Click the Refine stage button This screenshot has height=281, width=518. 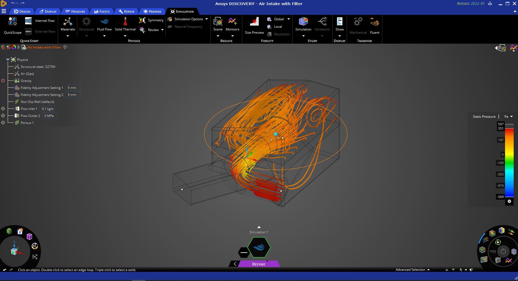[259, 264]
